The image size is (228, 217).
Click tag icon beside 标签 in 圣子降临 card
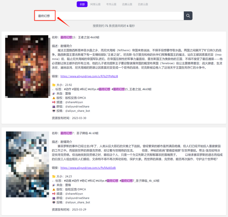[x=53, y=181]
